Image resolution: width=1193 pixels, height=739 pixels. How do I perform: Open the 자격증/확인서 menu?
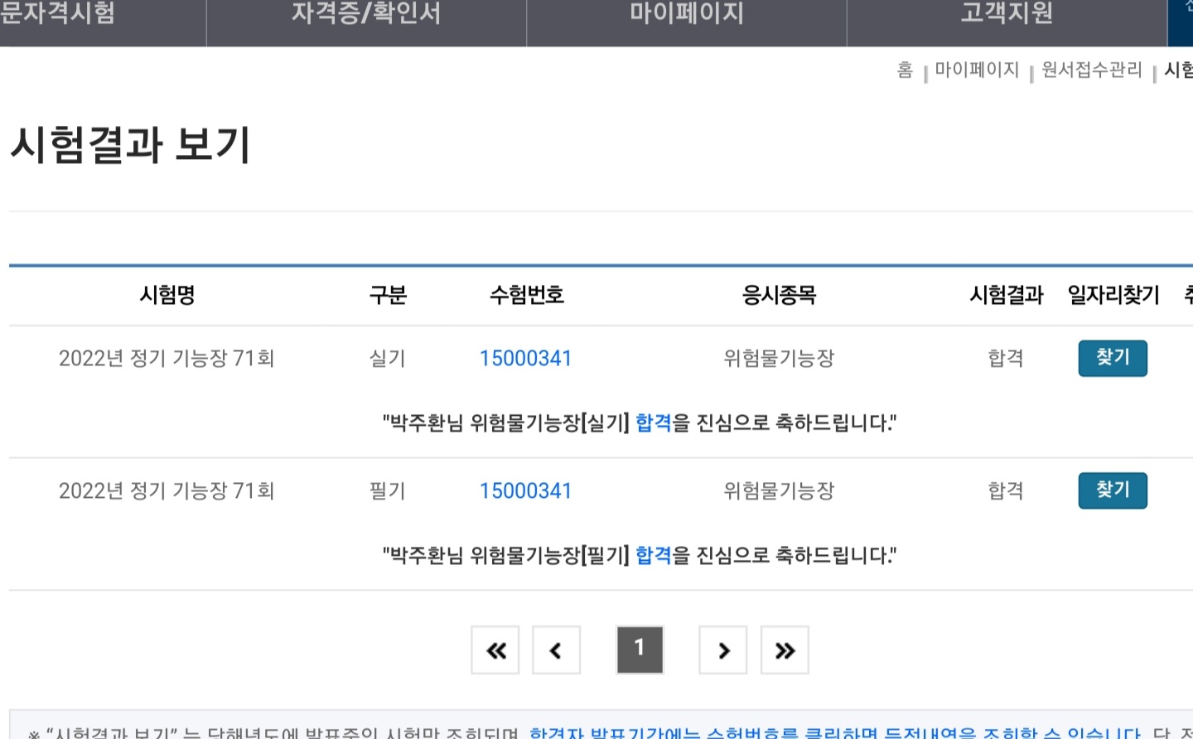click(x=366, y=15)
